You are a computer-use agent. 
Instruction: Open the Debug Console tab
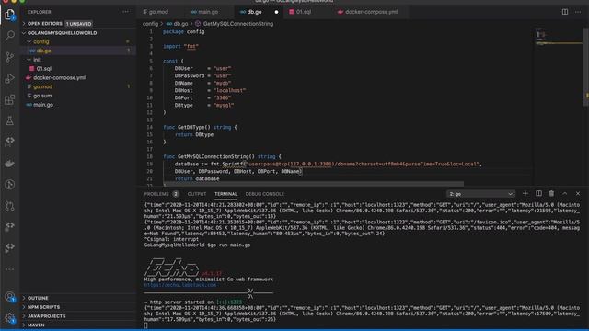(x=265, y=194)
